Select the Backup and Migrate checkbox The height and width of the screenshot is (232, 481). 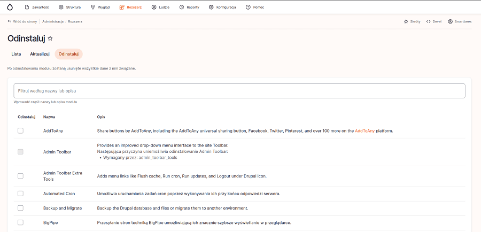tap(20, 208)
